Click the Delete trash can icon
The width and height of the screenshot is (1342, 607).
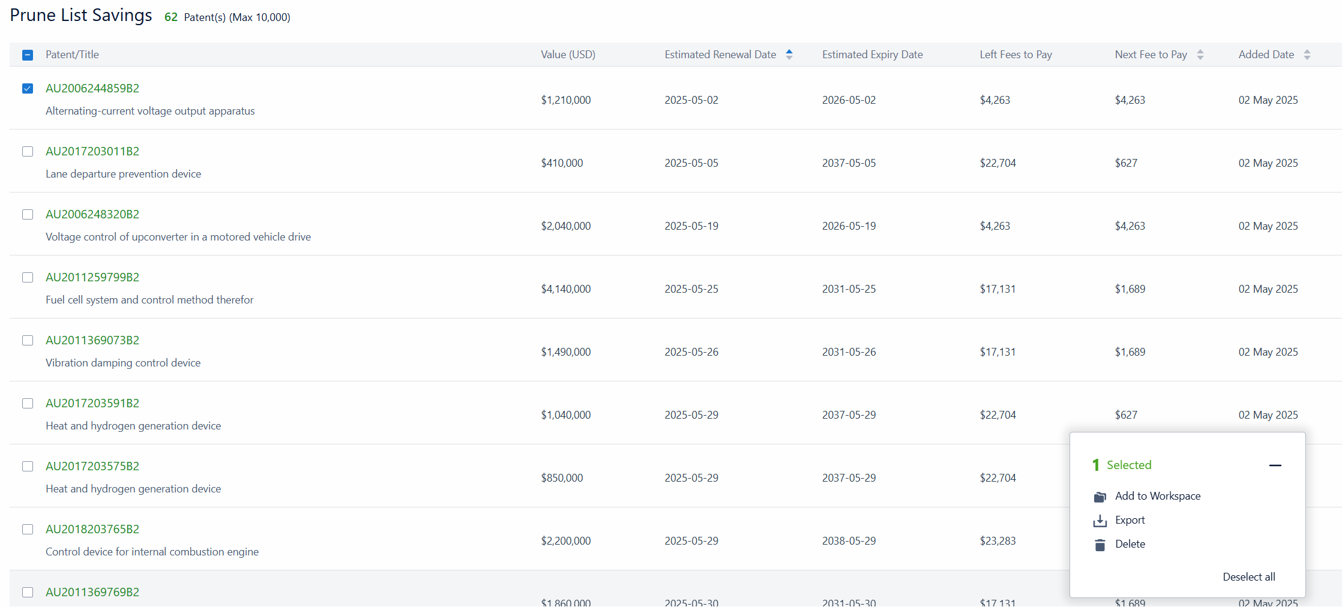pyautogui.click(x=1100, y=545)
